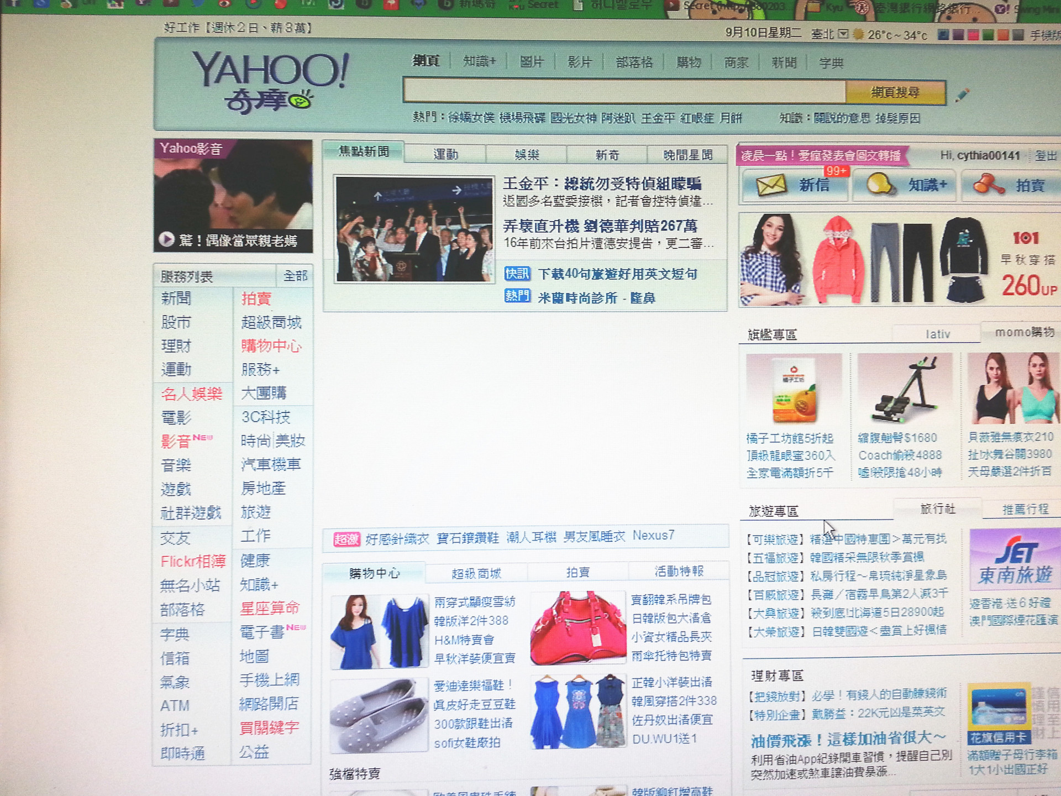Play the Yahoo影音 video
Image resolution: width=1061 pixels, height=796 pixels.
(166, 239)
